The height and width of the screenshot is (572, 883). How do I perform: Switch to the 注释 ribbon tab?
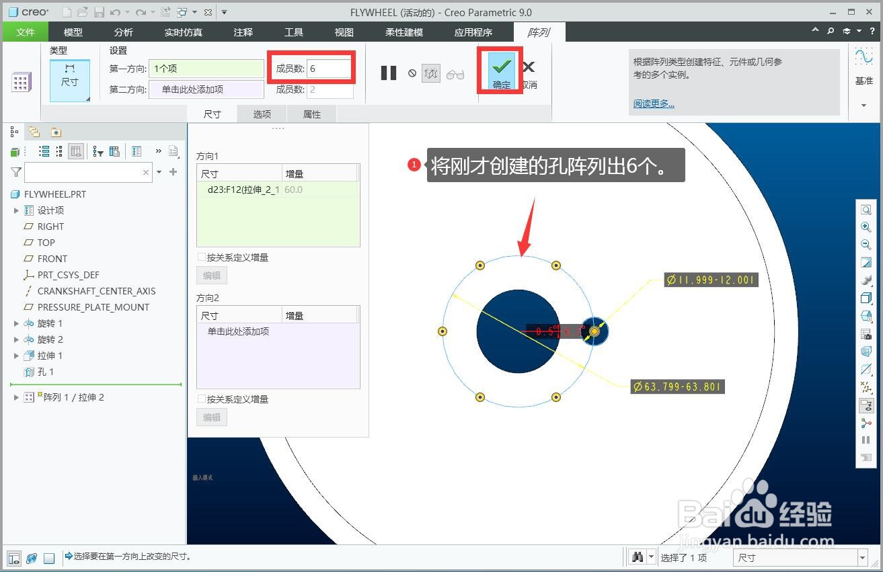(243, 32)
